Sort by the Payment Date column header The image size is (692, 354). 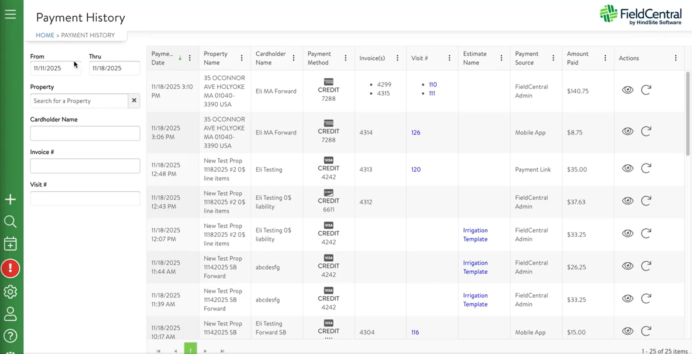(x=162, y=58)
